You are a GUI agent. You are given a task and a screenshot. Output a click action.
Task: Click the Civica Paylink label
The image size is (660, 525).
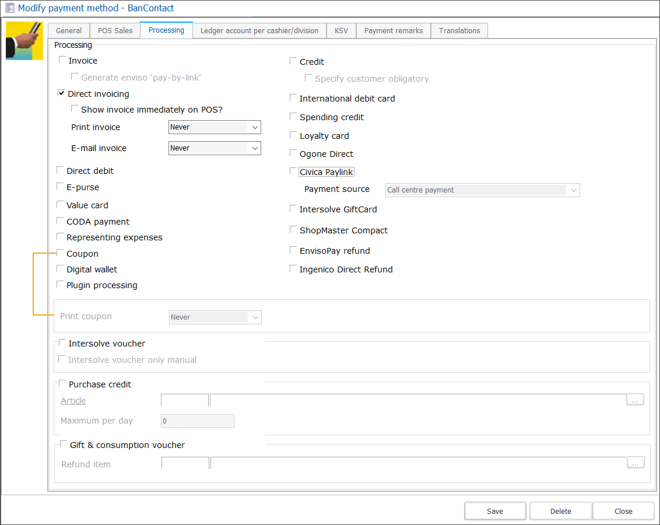pyautogui.click(x=326, y=171)
